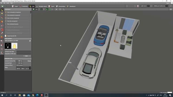Switch to the Documentation mode tab
Viewport: 173px width, 97px height.
point(61,6)
